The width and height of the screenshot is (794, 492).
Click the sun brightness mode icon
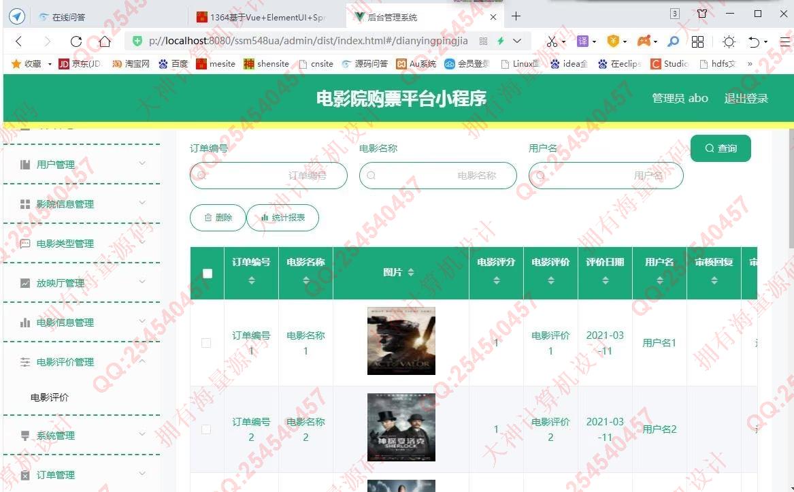729,42
